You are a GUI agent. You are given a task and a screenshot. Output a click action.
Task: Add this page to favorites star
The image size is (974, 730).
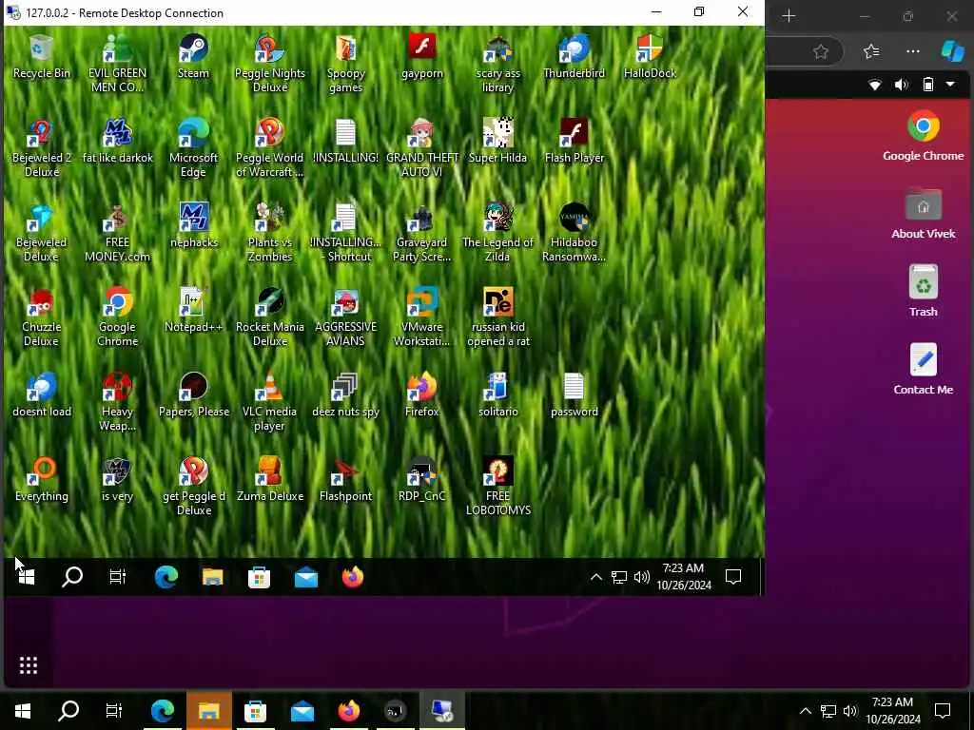point(821,51)
